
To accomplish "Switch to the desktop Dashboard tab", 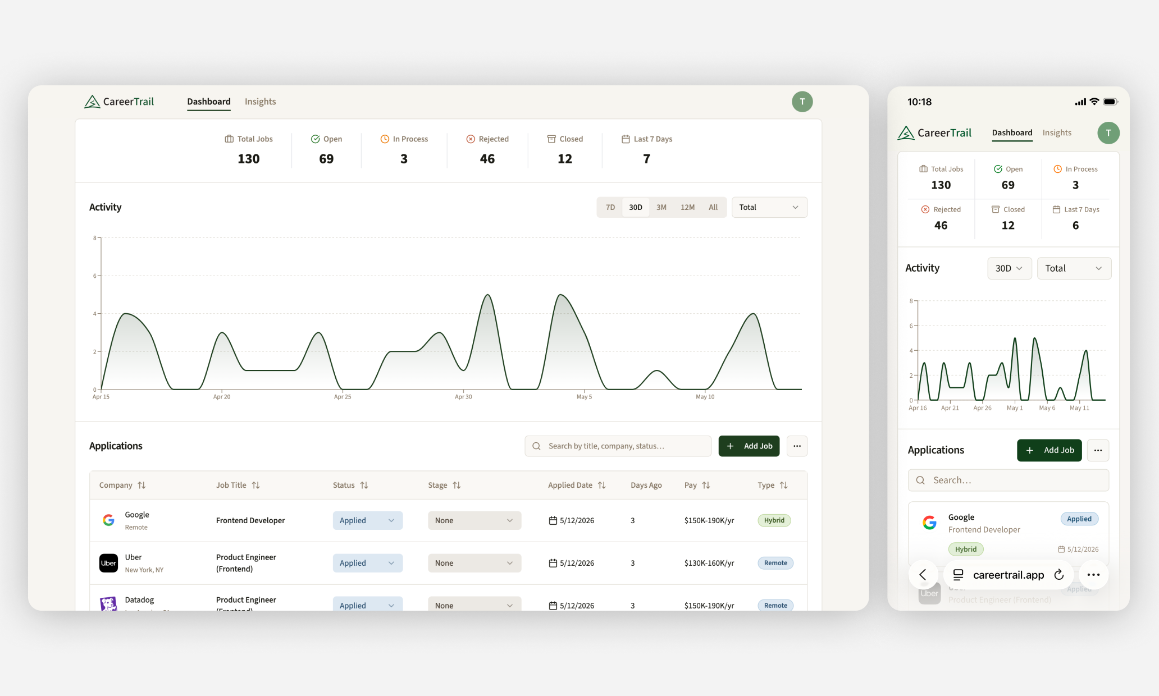I will coord(209,102).
